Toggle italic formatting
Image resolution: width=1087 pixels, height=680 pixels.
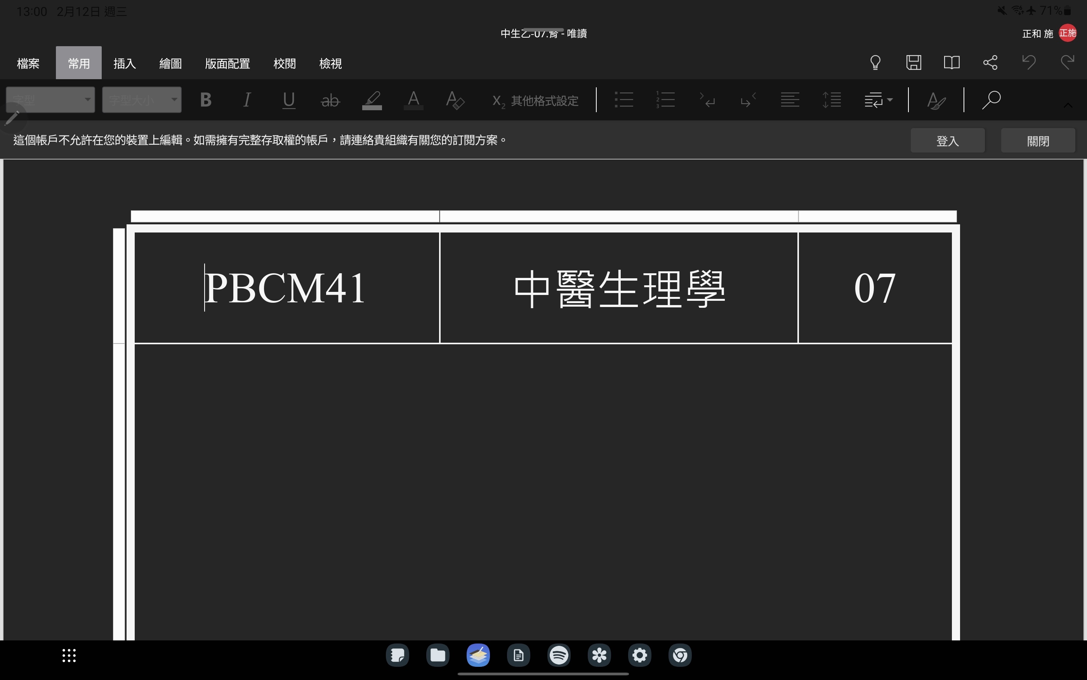point(247,100)
